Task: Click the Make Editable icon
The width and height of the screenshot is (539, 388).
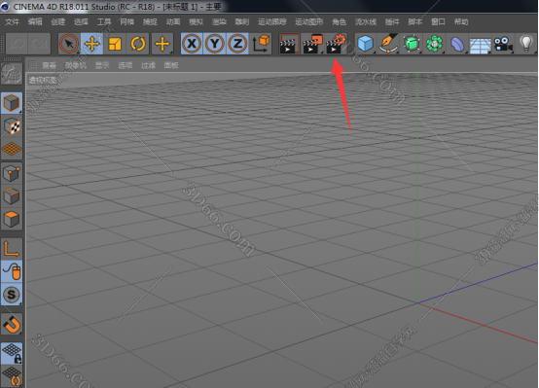Action: click(12, 74)
